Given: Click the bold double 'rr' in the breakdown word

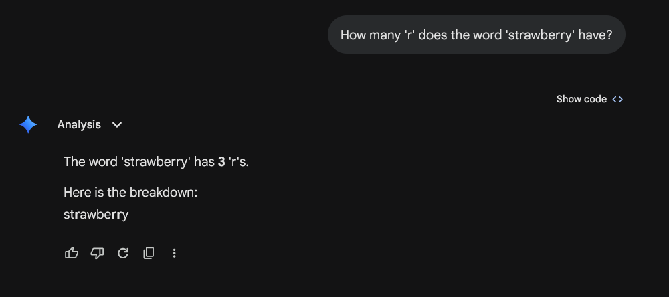Looking at the screenshot, I should coord(117,215).
